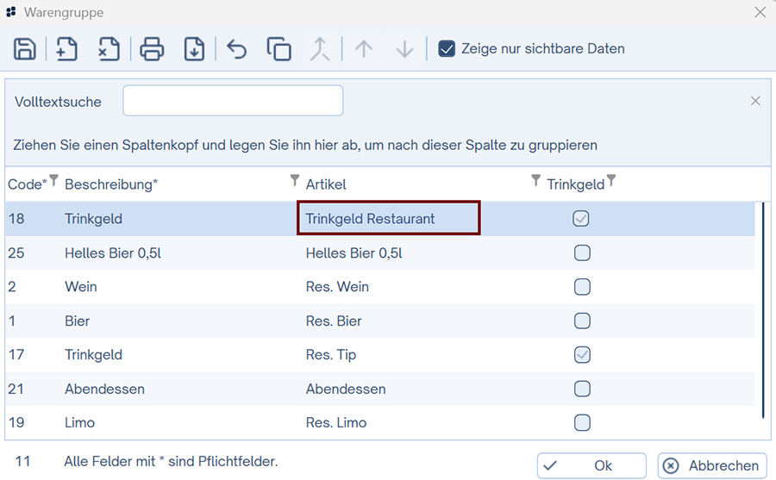Click the Print icon

[x=152, y=49]
